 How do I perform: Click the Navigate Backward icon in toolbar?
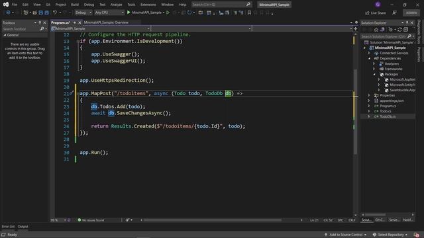(x=8, y=13)
